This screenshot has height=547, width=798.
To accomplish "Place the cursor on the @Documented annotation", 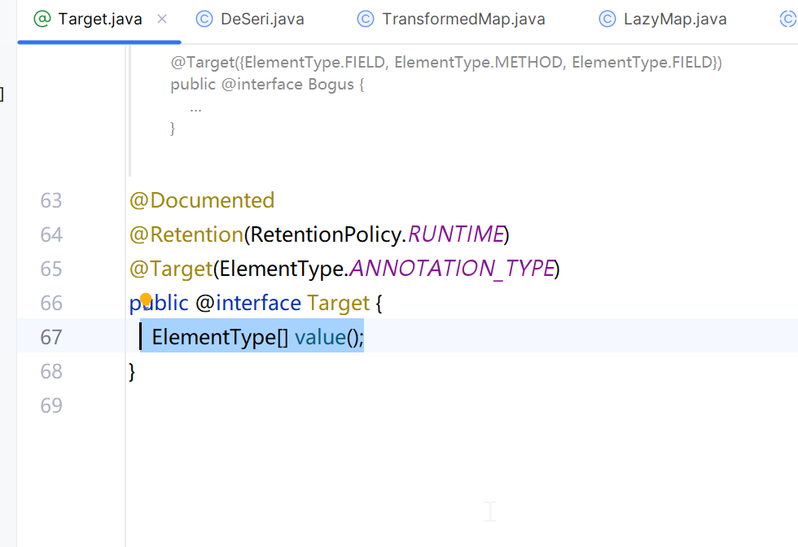I will coord(202,200).
